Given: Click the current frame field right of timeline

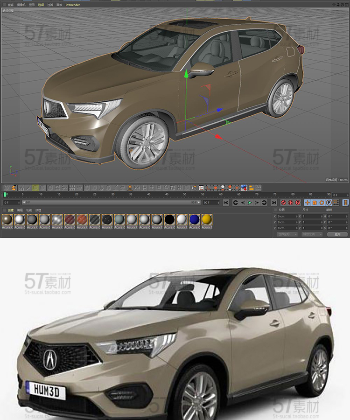Looking at the screenshot, I should click(x=340, y=195).
